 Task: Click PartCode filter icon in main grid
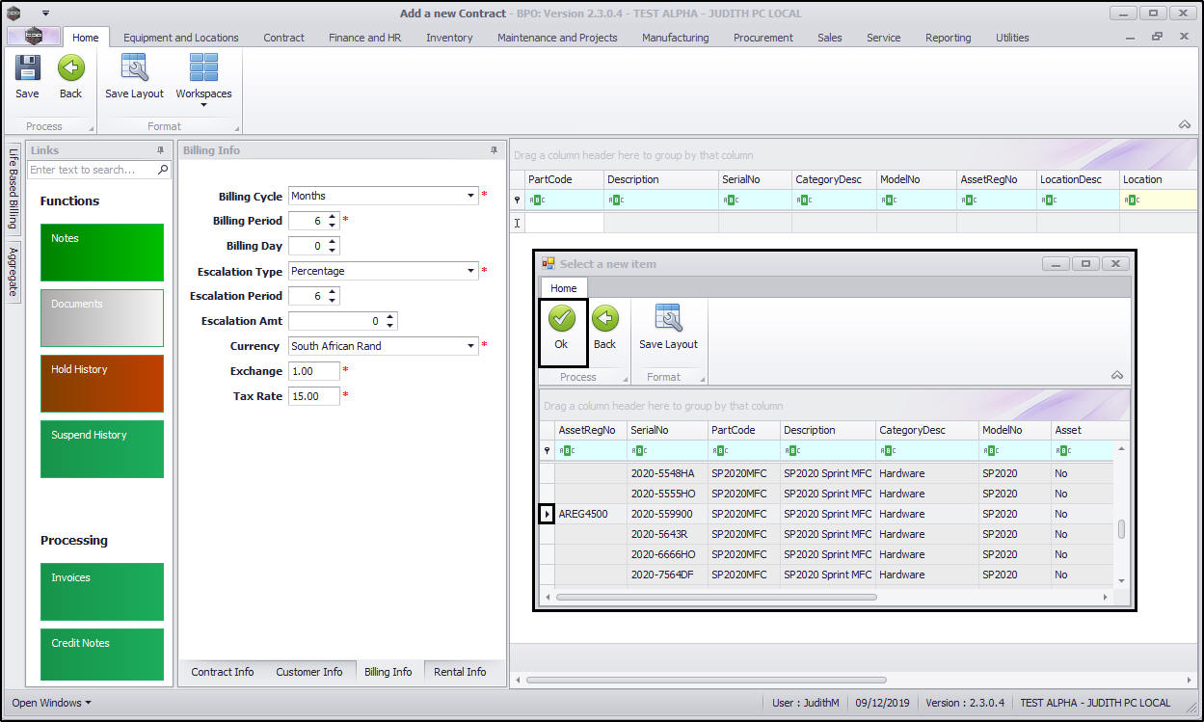pos(538,201)
